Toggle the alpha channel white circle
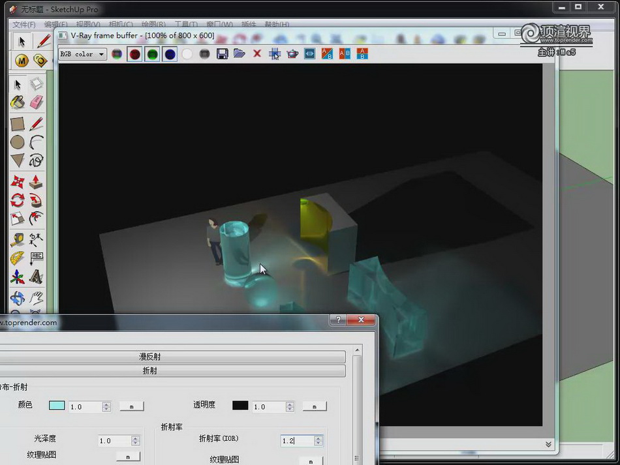Screen dimensions: 620x465 [187, 53]
